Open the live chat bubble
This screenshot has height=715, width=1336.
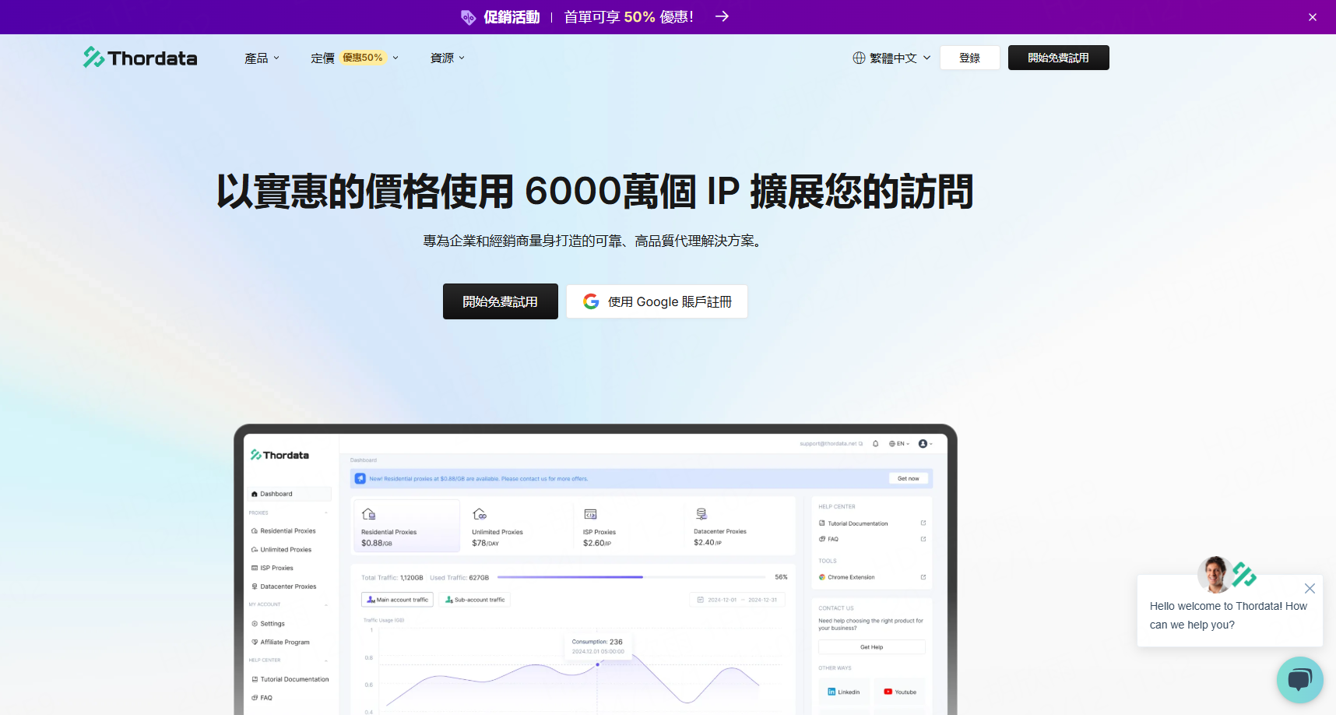(1300, 680)
